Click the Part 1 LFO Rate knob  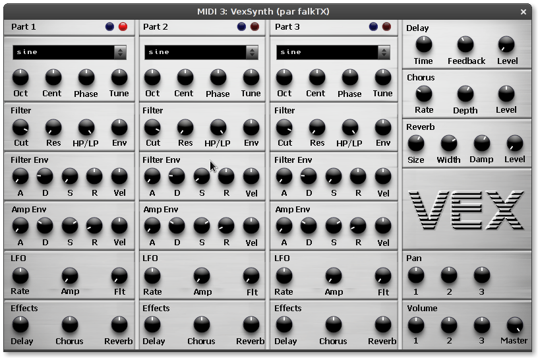coord(20,276)
